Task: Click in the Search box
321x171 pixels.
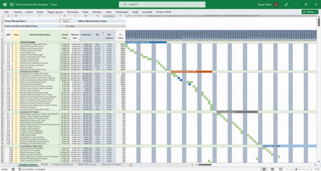Action: (162, 4)
